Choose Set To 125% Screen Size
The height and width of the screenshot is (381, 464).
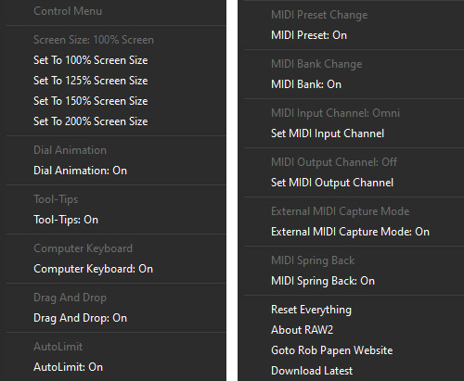[116, 81]
